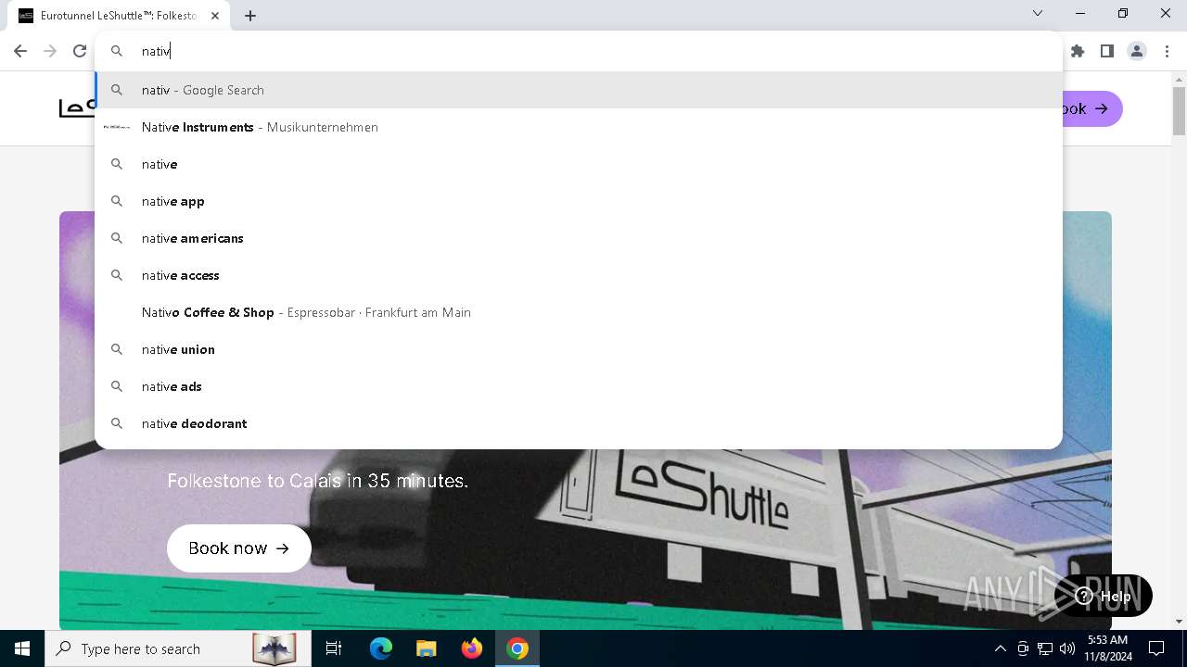This screenshot has height=667, width=1187.
Task: Pick the 'native app' suggestion
Action: coord(579,201)
